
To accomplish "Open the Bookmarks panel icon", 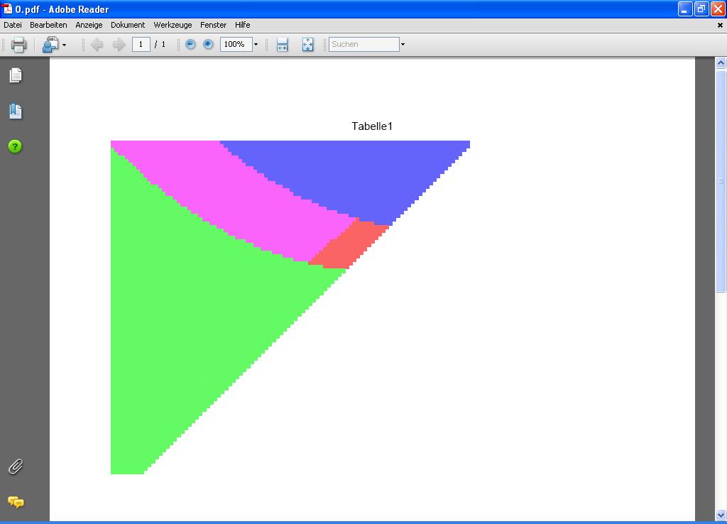I will tap(15, 111).
